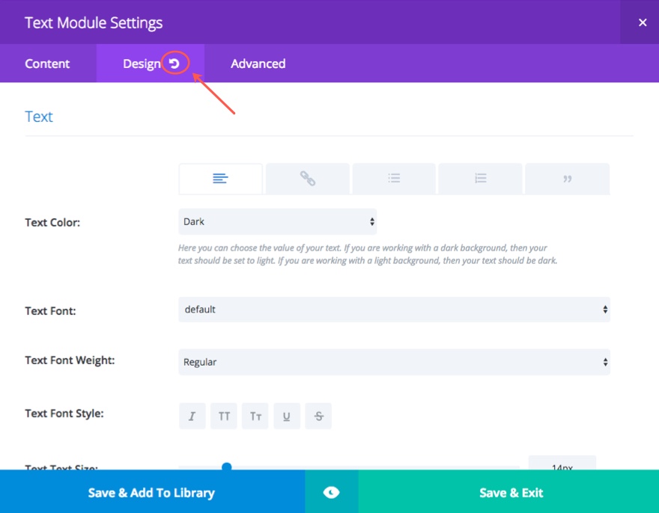Click the Text Font Style label
The image size is (659, 513).
click(x=64, y=414)
